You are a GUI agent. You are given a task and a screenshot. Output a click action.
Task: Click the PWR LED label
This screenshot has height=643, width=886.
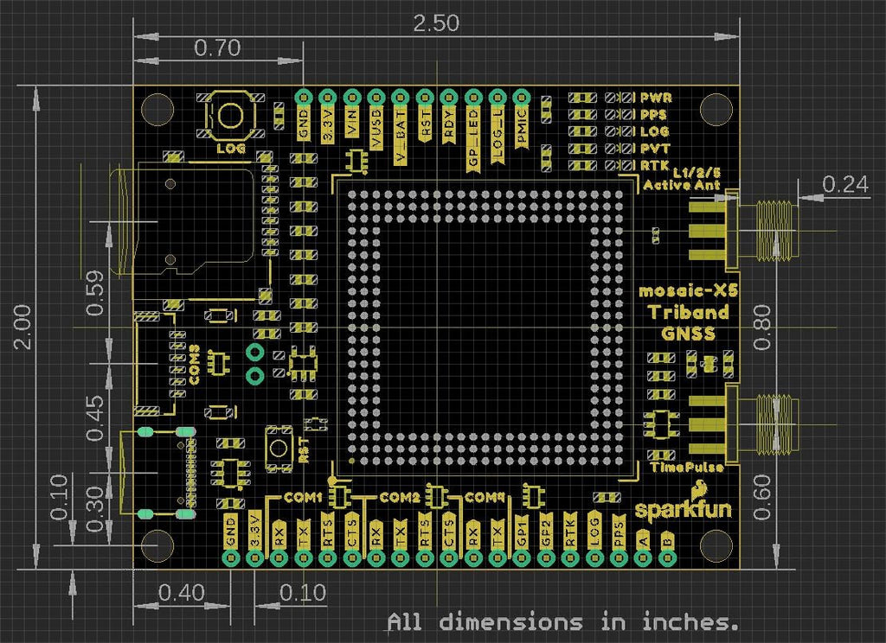[656, 98]
